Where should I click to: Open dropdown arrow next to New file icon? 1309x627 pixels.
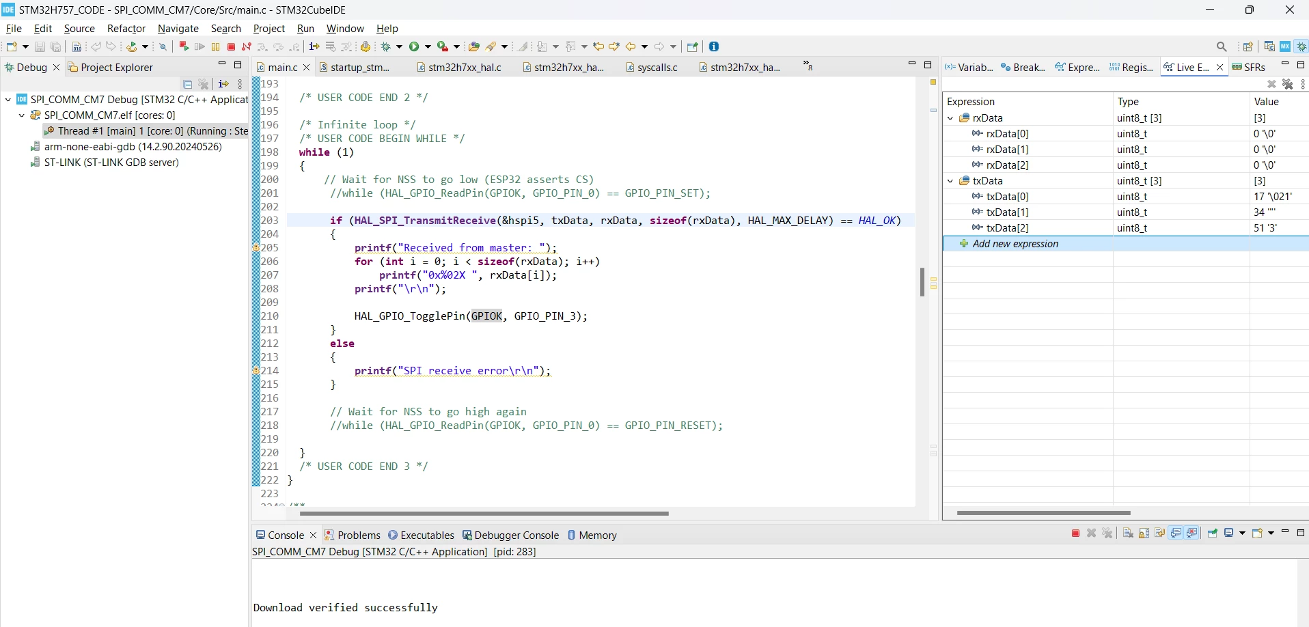click(x=25, y=46)
